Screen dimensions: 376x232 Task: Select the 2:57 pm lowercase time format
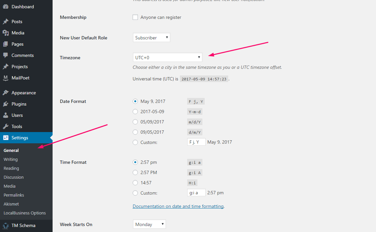pos(135,162)
